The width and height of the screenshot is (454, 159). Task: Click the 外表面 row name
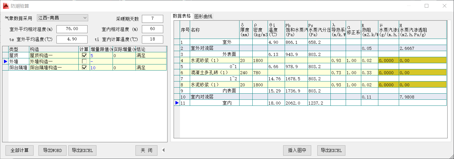[x=214, y=54]
